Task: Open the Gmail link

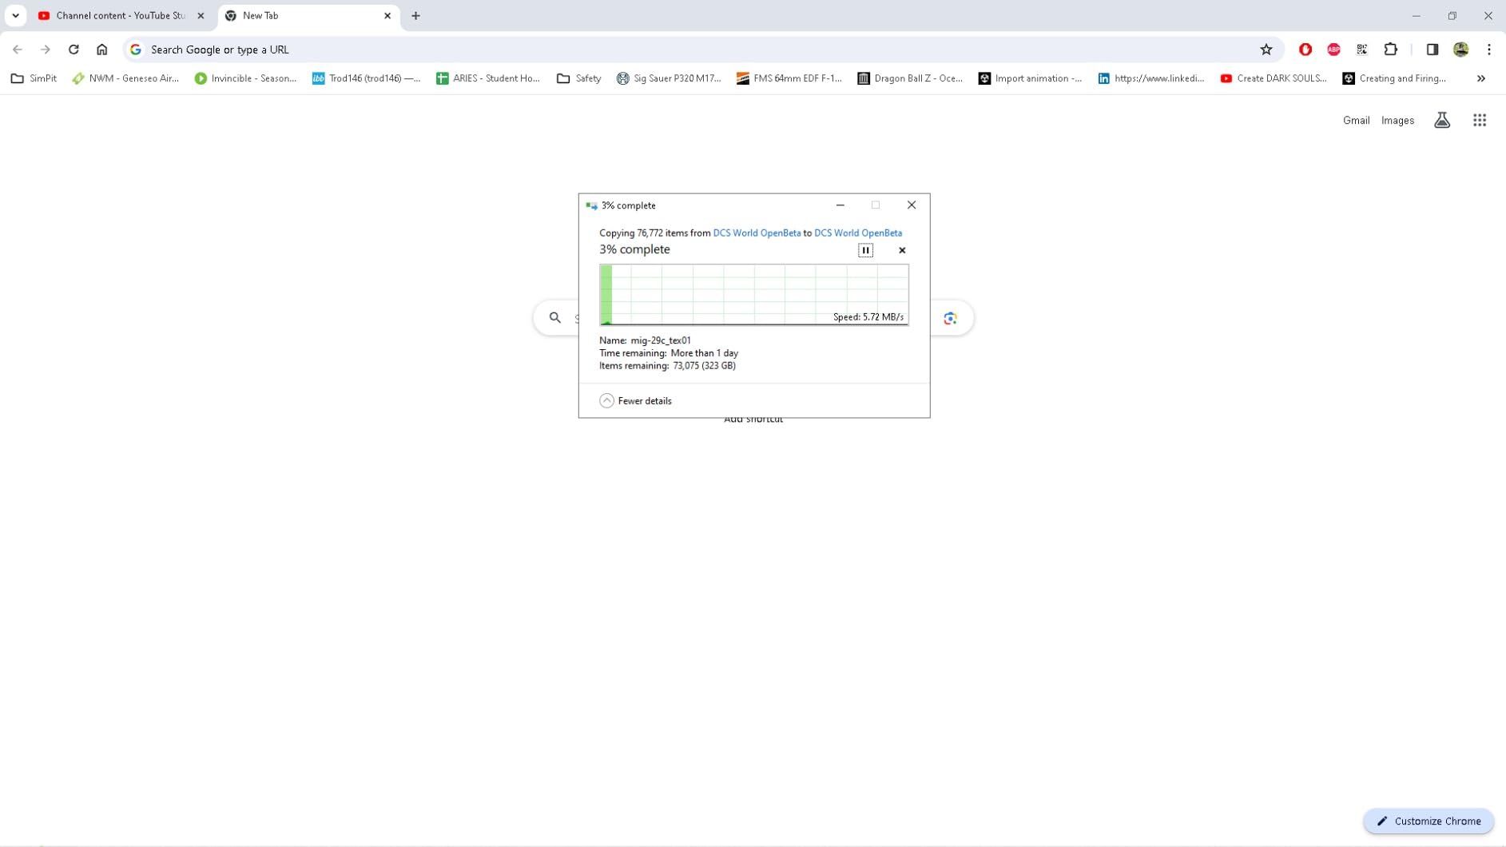Action: [x=1356, y=121]
